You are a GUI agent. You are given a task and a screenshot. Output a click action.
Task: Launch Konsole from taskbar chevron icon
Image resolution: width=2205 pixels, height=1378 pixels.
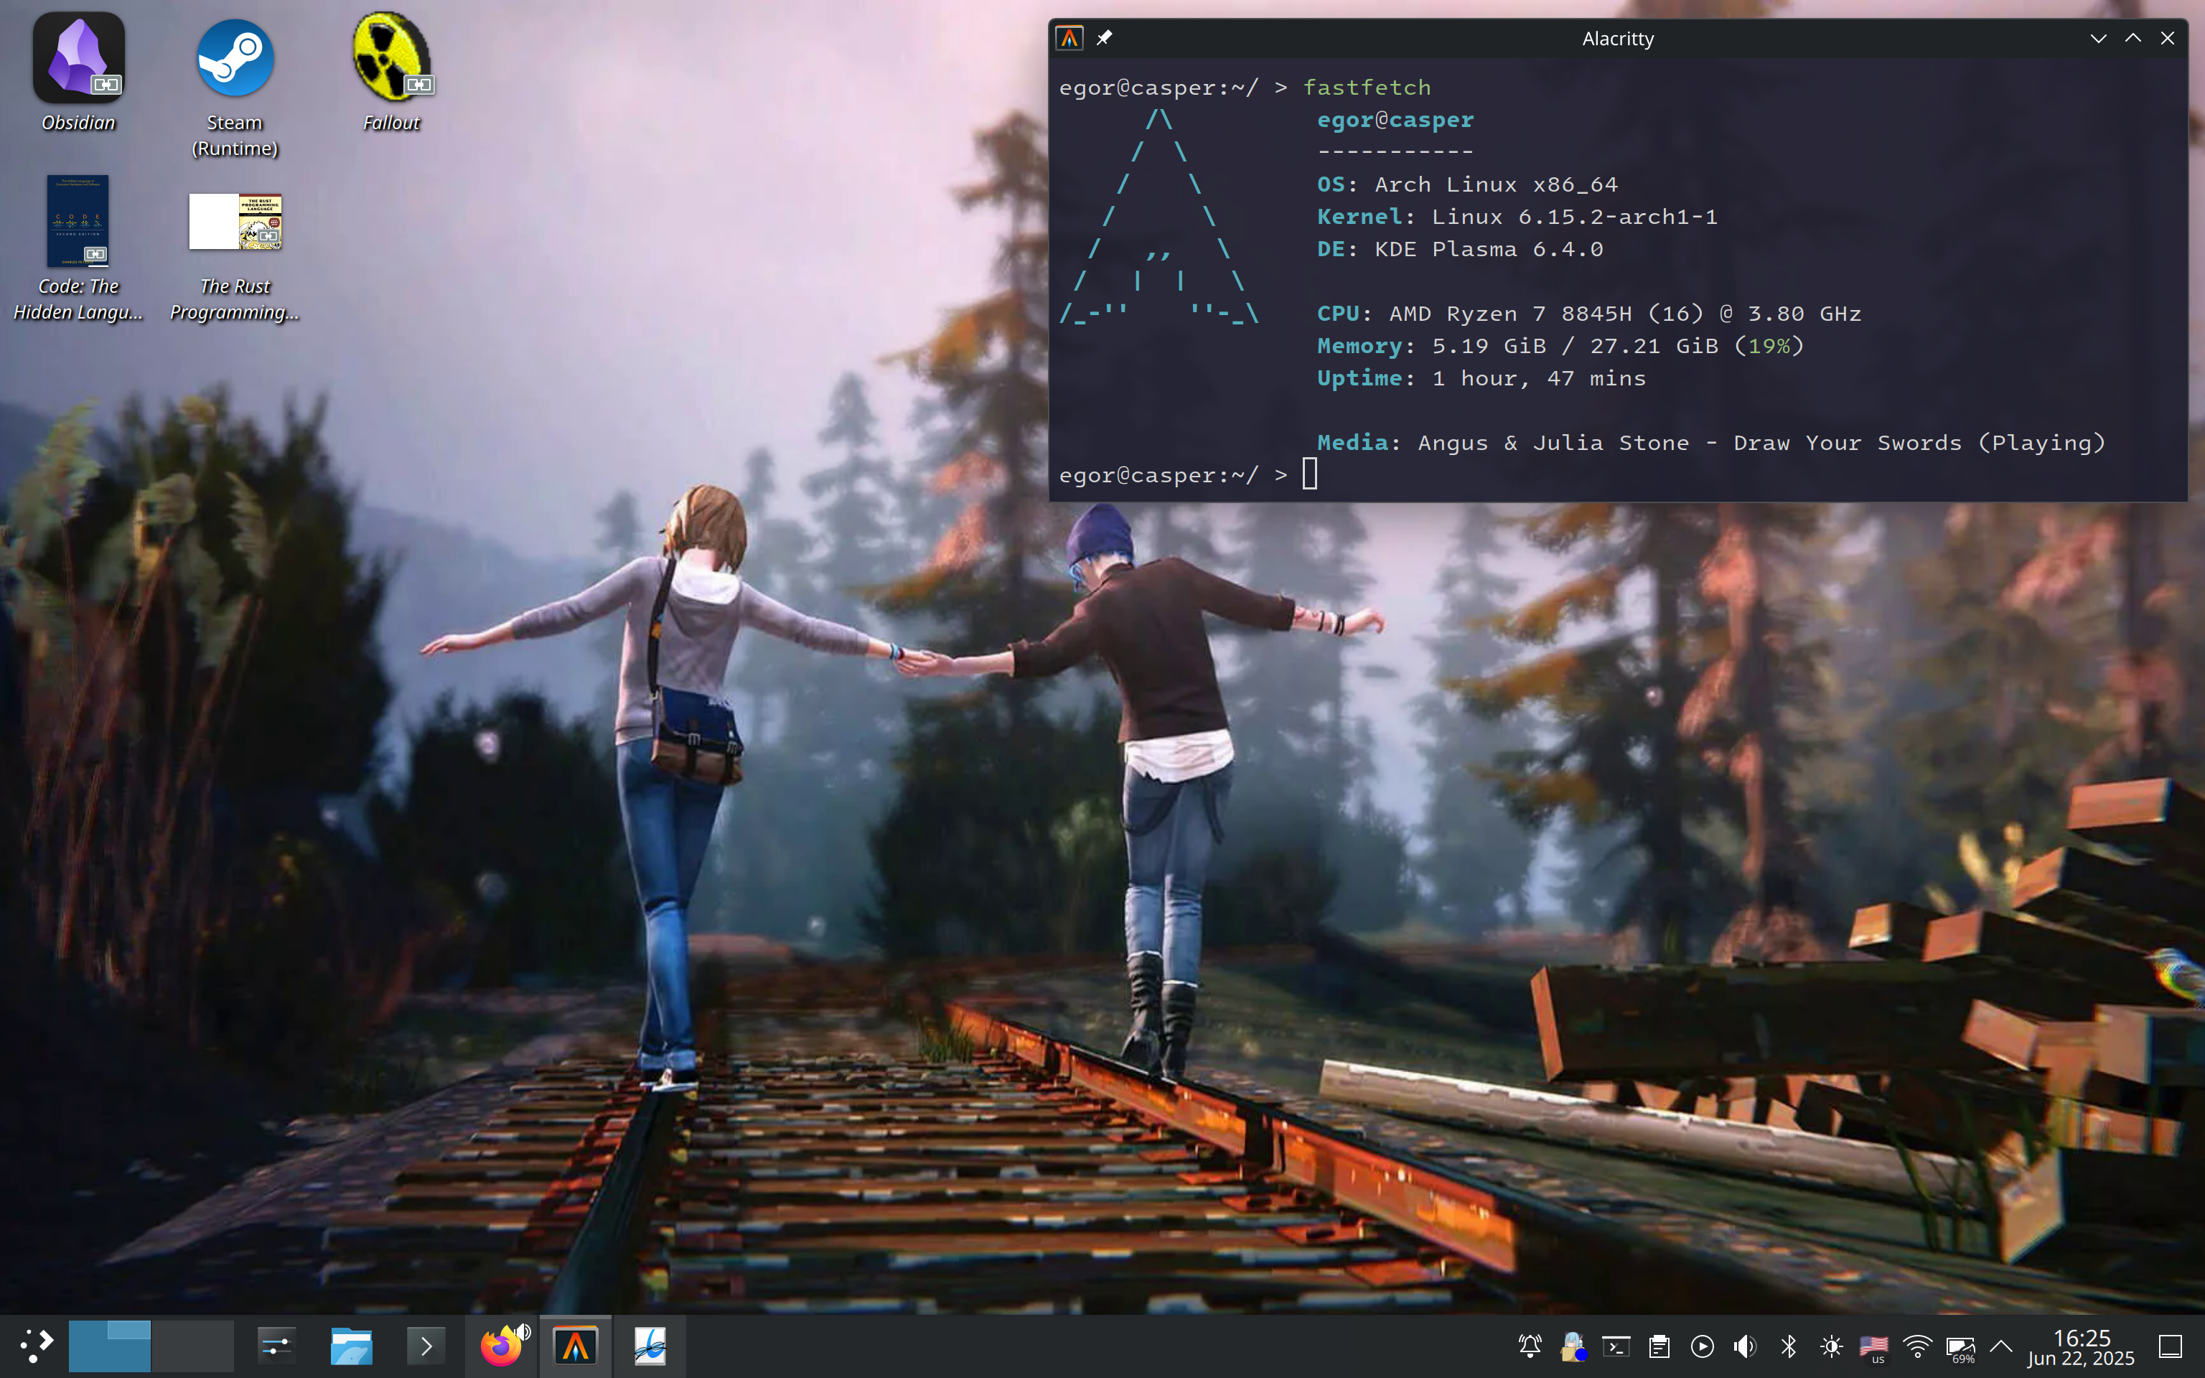(426, 1346)
